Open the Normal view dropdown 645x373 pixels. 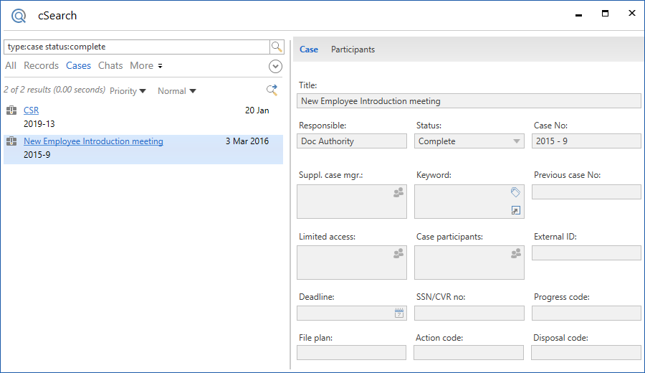(176, 91)
